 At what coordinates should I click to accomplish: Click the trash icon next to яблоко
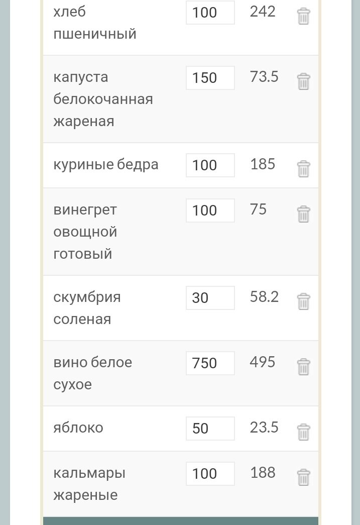[x=304, y=432]
